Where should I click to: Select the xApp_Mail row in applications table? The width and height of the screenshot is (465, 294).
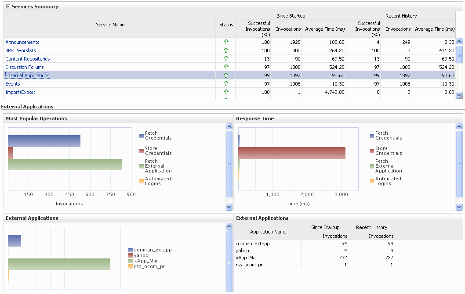(314, 258)
